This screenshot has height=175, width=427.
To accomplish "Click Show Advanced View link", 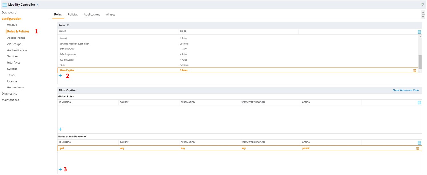I will tap(406, 90).
